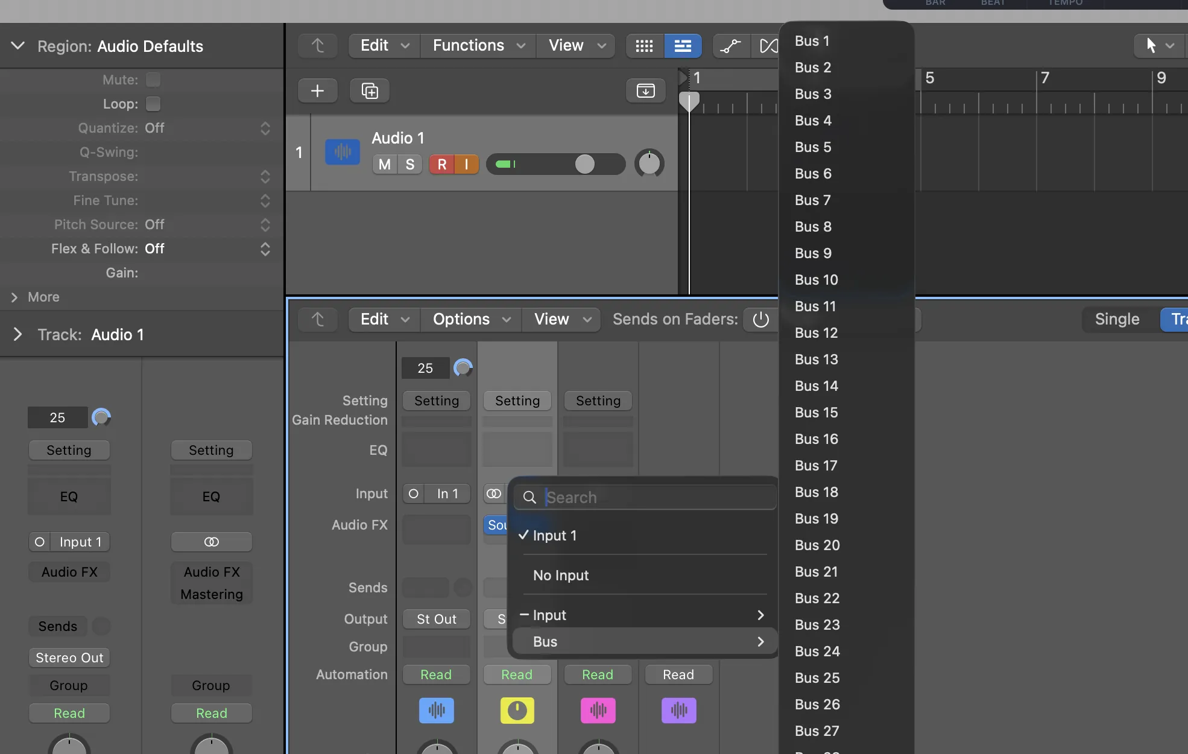
Task: Select No Input in popup menu
Action: (x=644, y=575)
